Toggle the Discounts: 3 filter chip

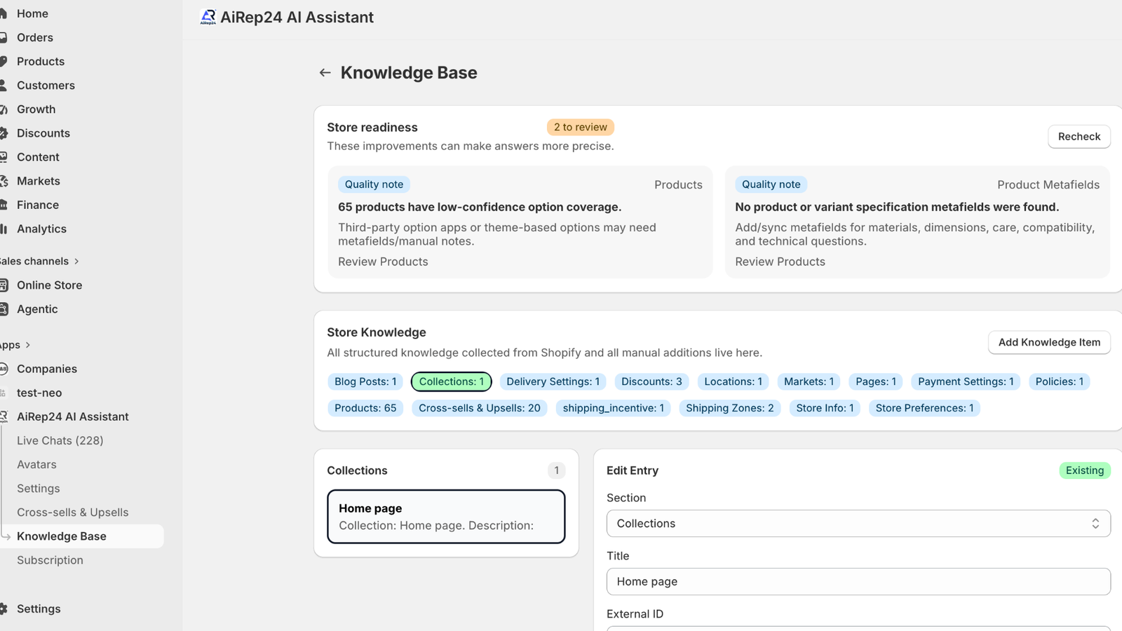[x=651, y=381]
